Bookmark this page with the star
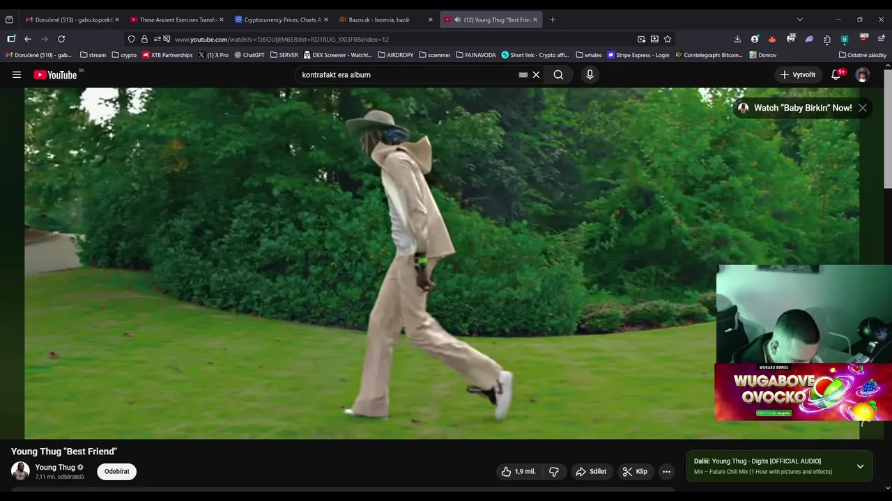Viewport: 892px width, 501px height. click(668, 39)
